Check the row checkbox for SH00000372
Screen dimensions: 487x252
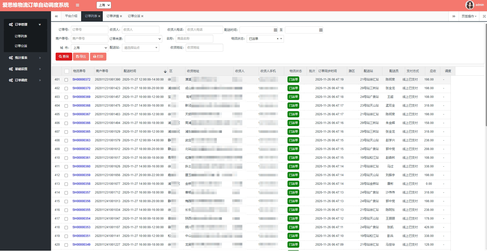(x=66, y=80)
